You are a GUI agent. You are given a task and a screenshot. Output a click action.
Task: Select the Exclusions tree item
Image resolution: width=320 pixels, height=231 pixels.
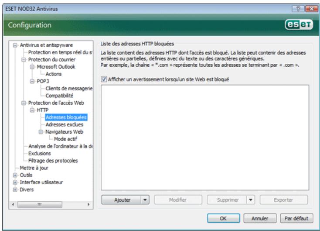click(x=39, y=154)
